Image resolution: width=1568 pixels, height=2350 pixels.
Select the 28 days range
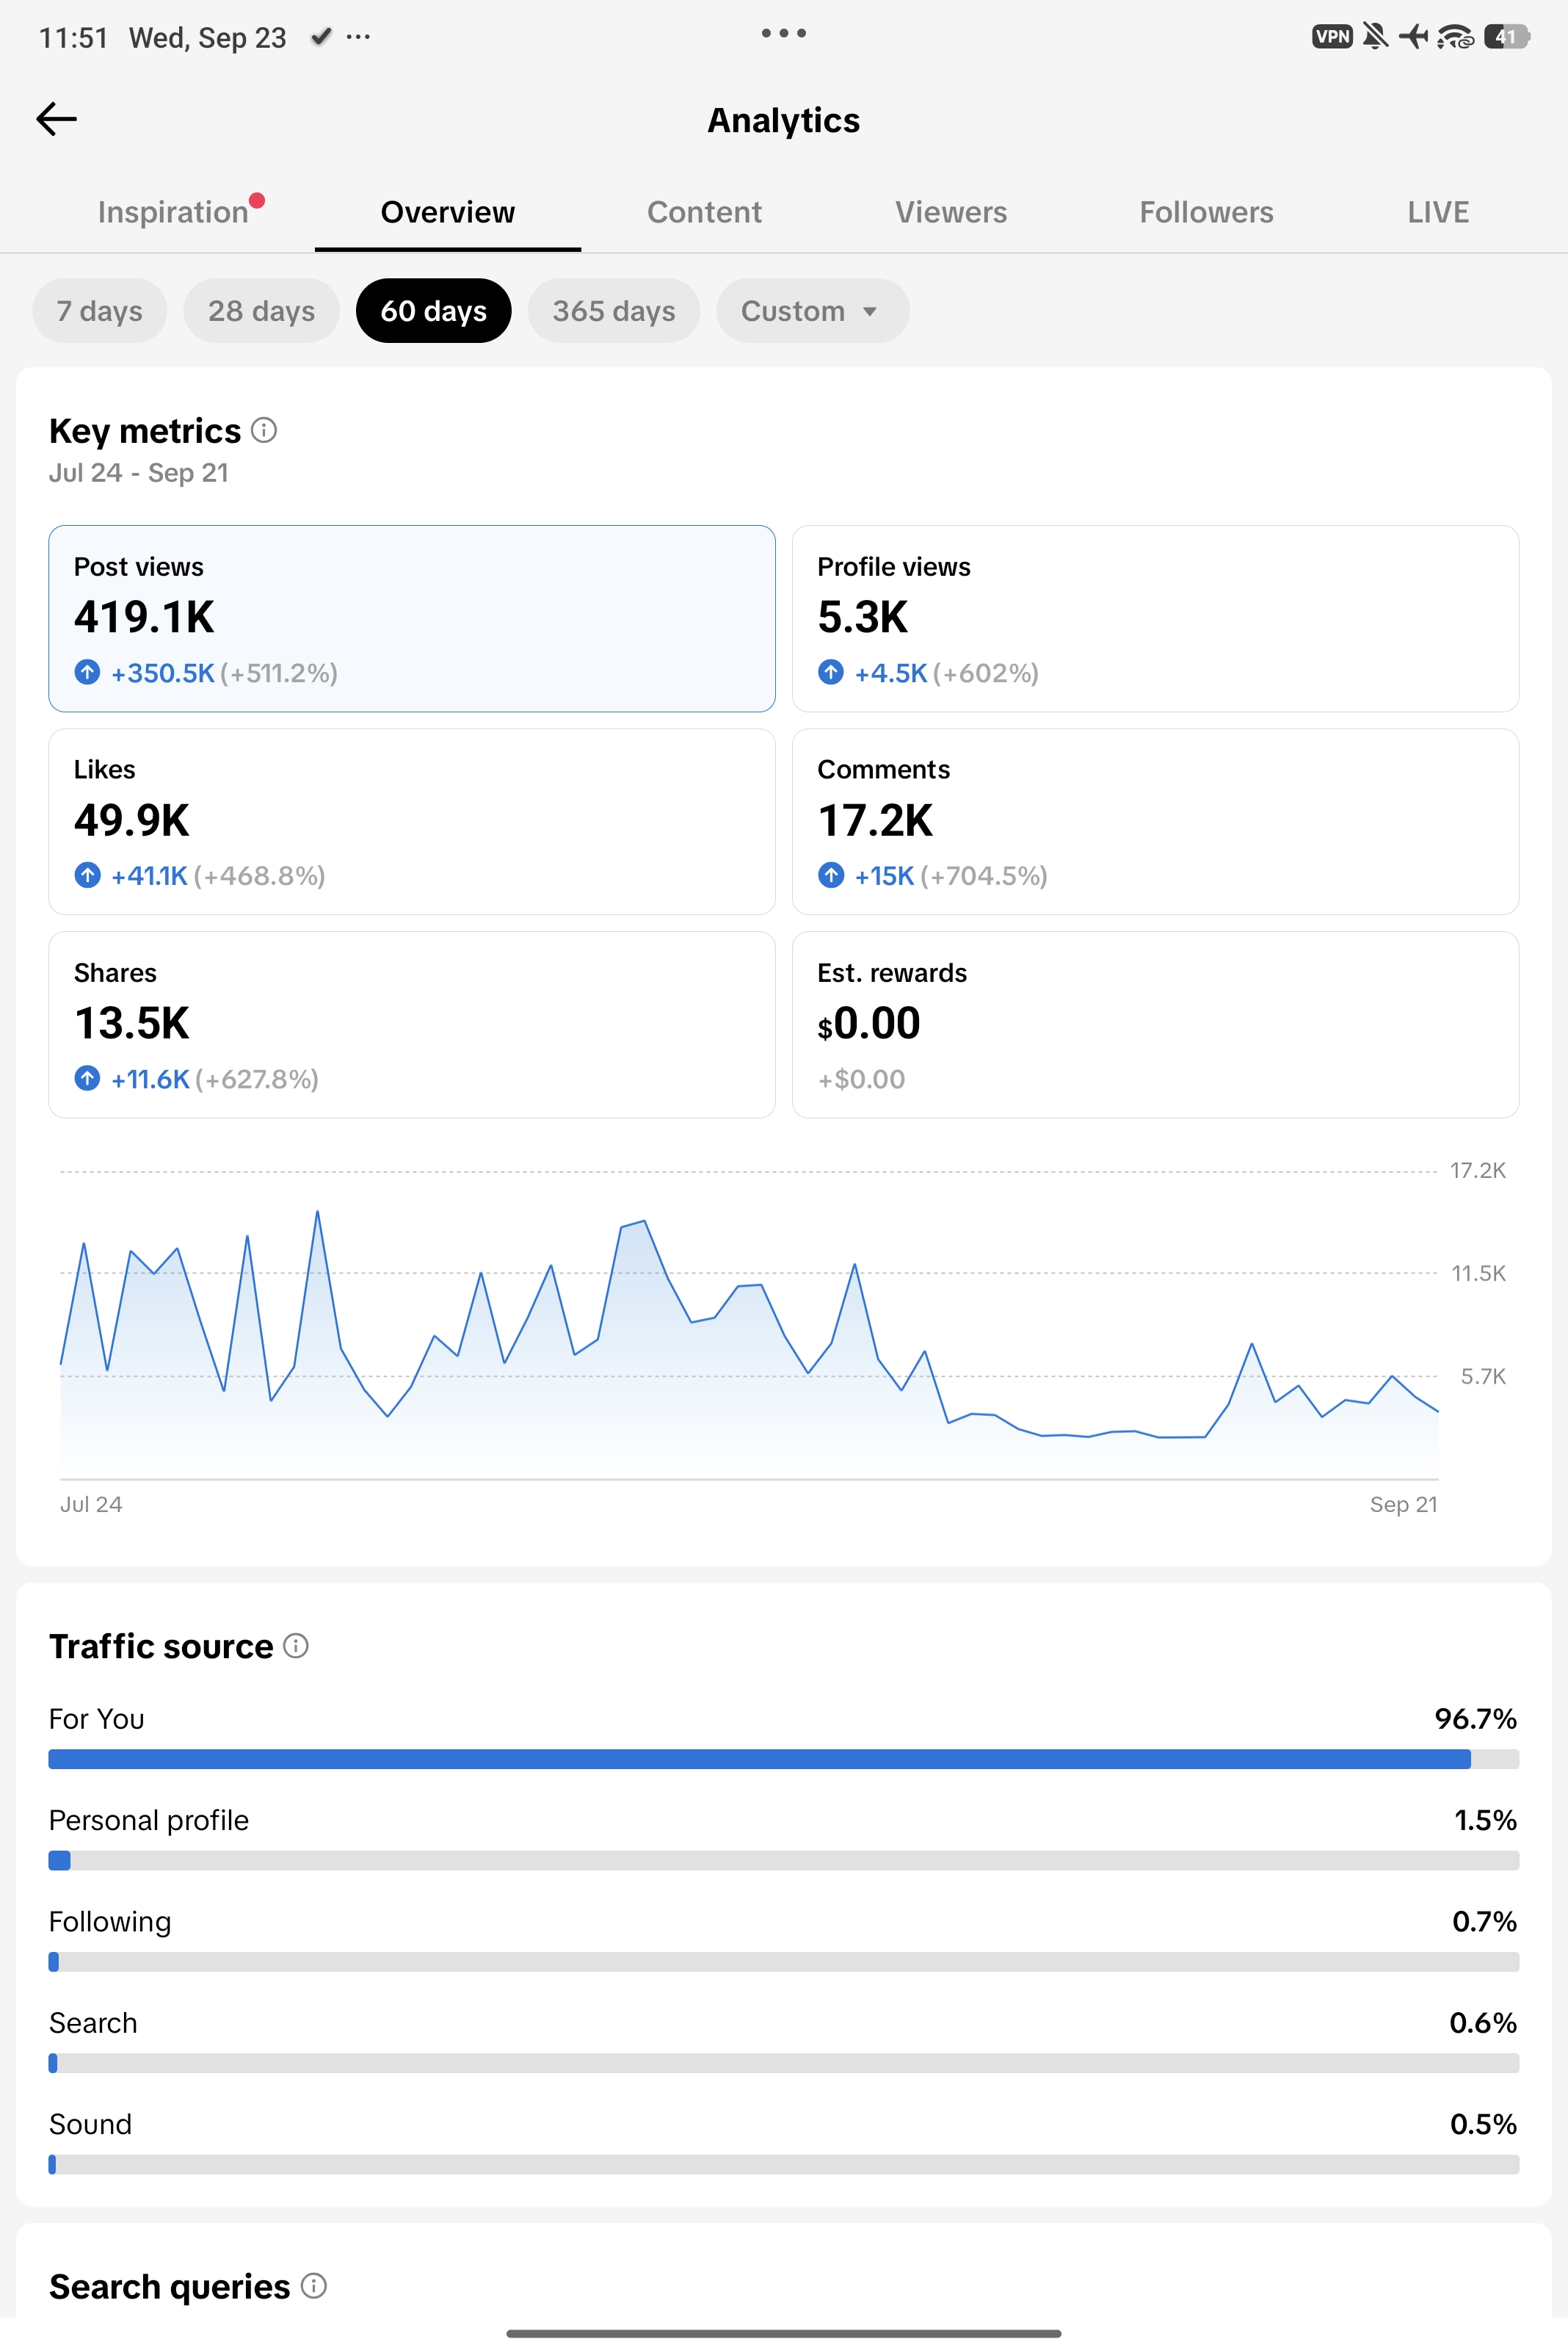click(x=261, y=311)
